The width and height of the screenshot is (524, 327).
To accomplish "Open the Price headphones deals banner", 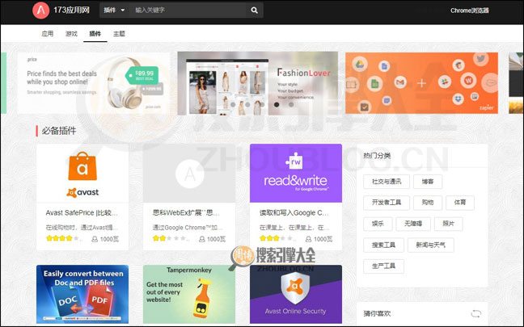I will point(94,83).
